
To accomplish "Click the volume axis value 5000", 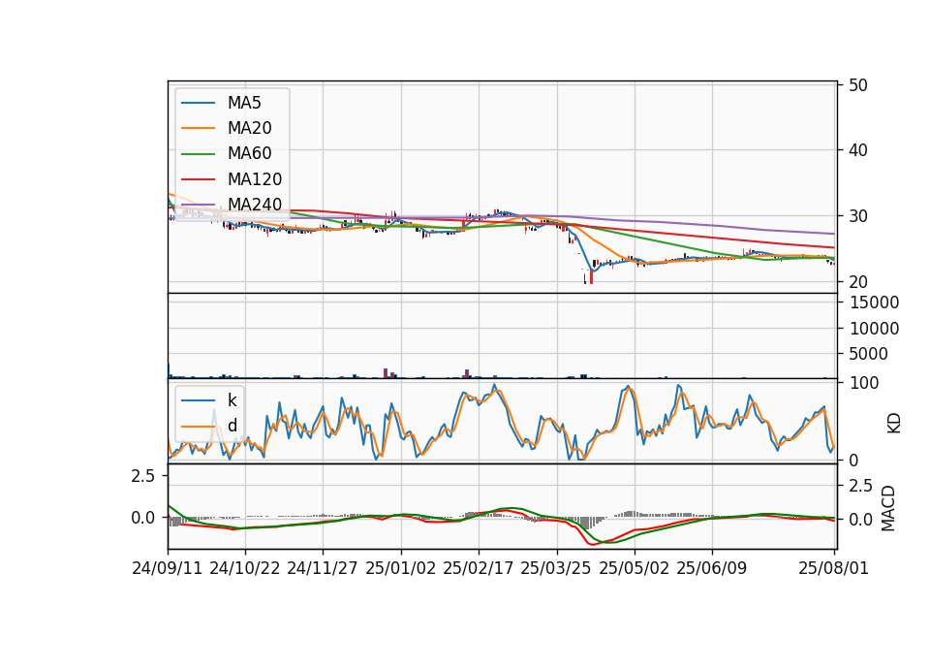I will coord(869,354).
